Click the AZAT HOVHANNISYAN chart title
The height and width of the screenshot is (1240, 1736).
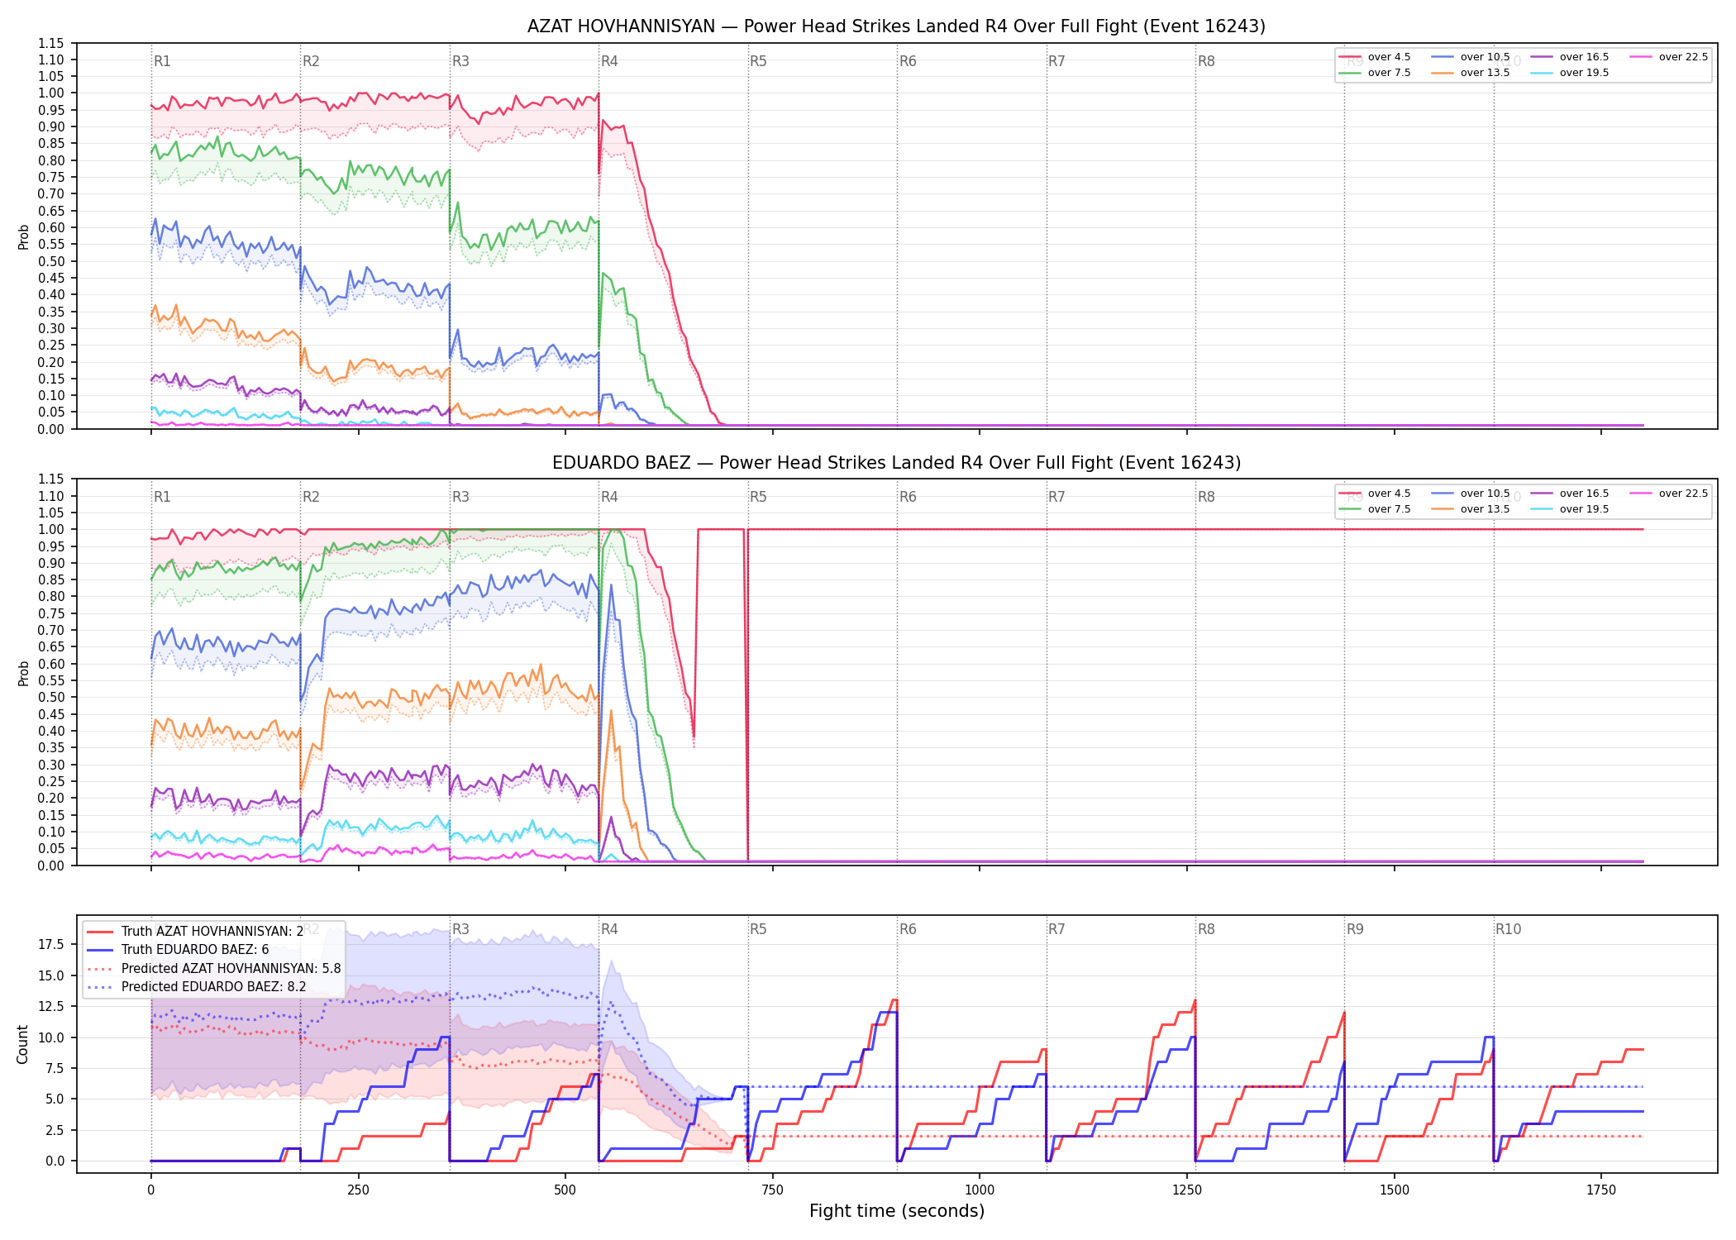click(896, 26)
